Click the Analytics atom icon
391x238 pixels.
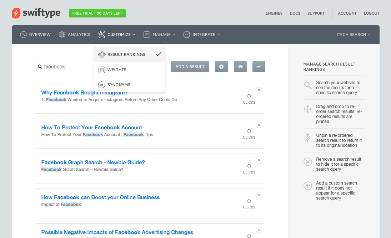point(62,35)
